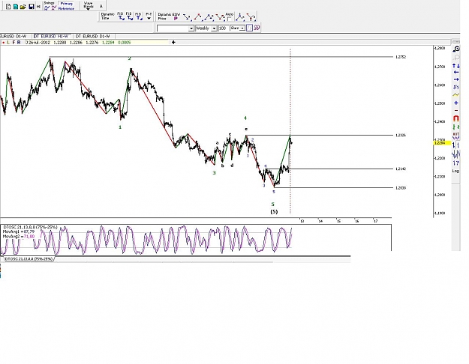Select the EDV P price tool
Viewport: 469px width, 364px height.
click(x=176, y=16)
